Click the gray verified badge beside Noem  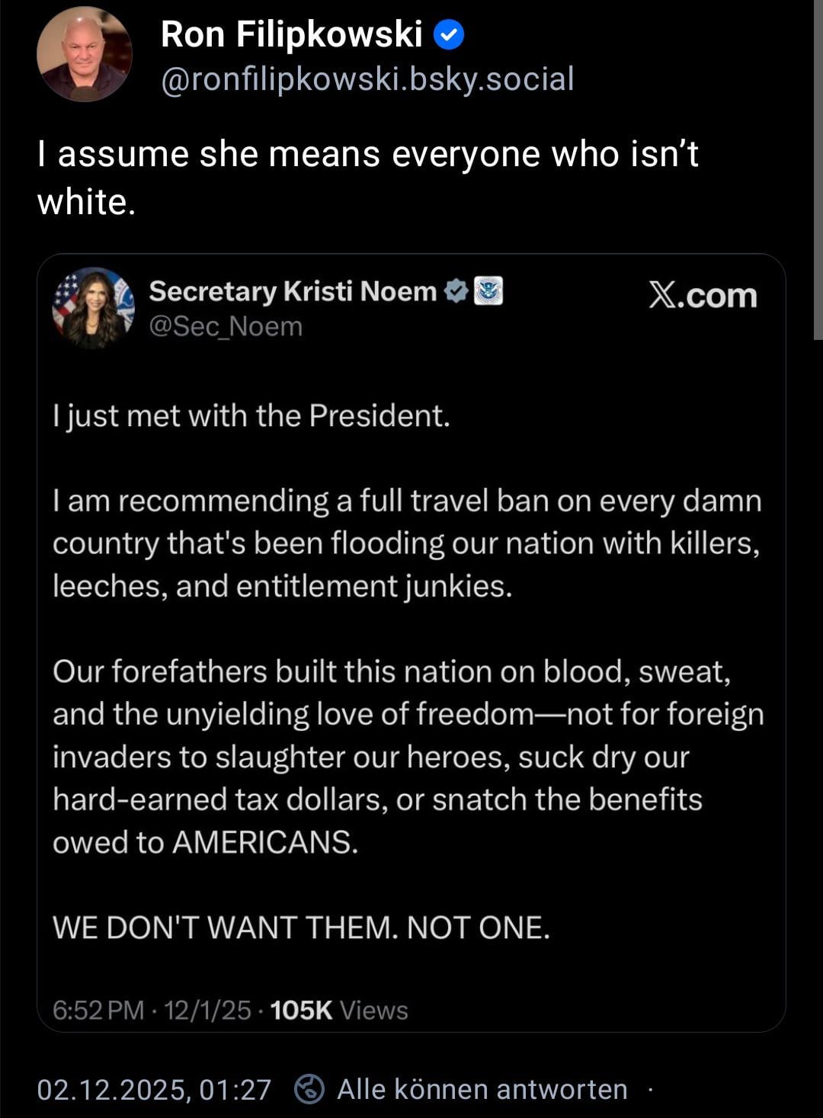tap(456, 291)
